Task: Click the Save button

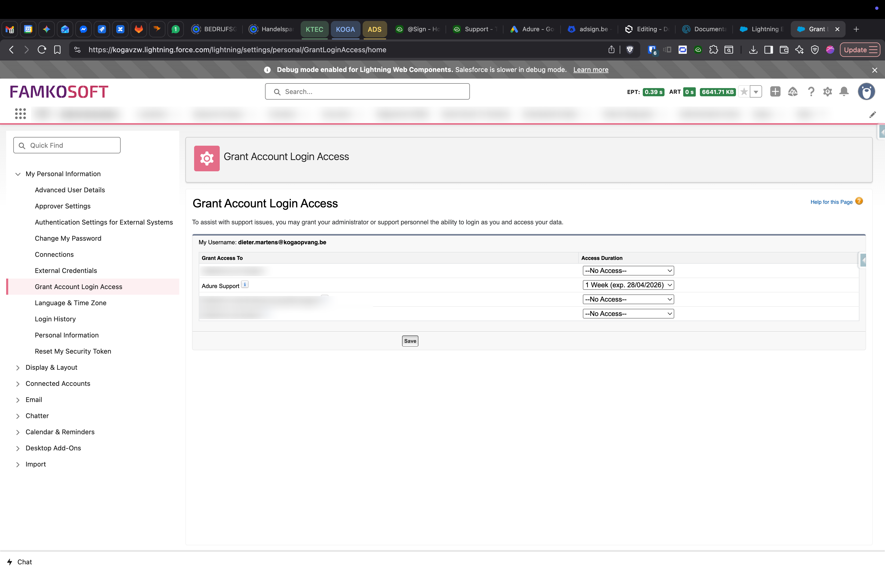Action: pyautogui.click(x=410, y=341)
